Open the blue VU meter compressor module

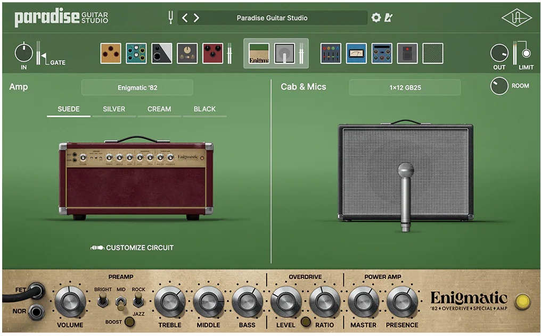356,53
